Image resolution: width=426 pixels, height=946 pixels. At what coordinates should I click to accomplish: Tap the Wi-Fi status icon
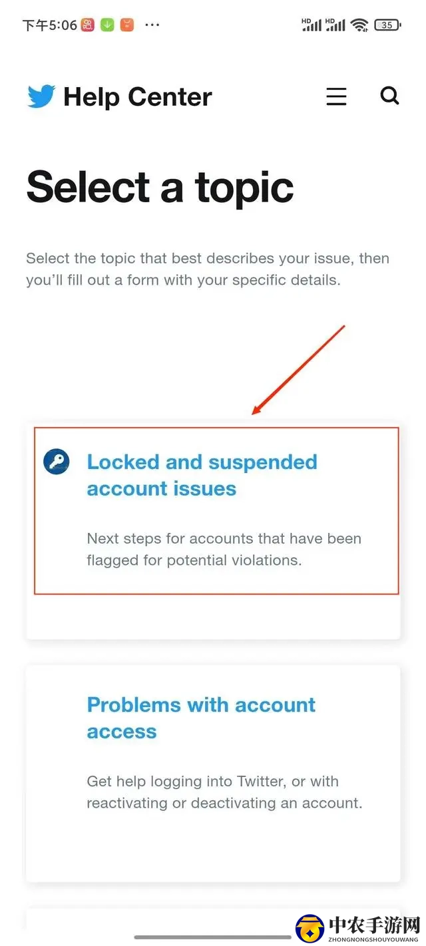(360, 25)
